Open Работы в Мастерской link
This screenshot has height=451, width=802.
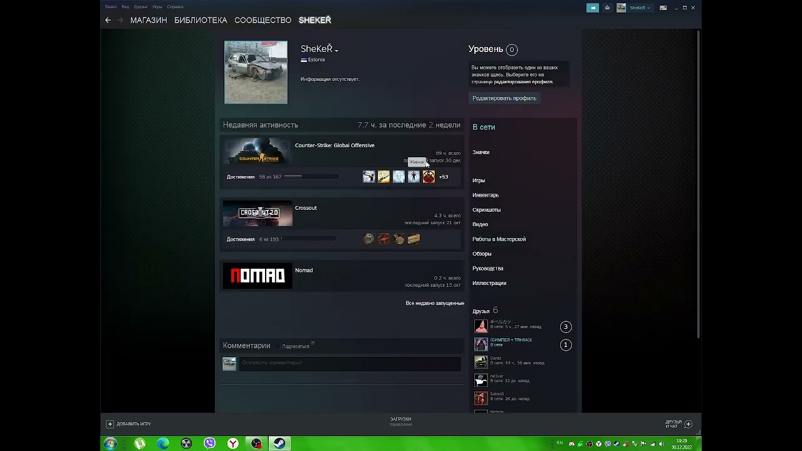pyautogui.click(x=499, y=239)
